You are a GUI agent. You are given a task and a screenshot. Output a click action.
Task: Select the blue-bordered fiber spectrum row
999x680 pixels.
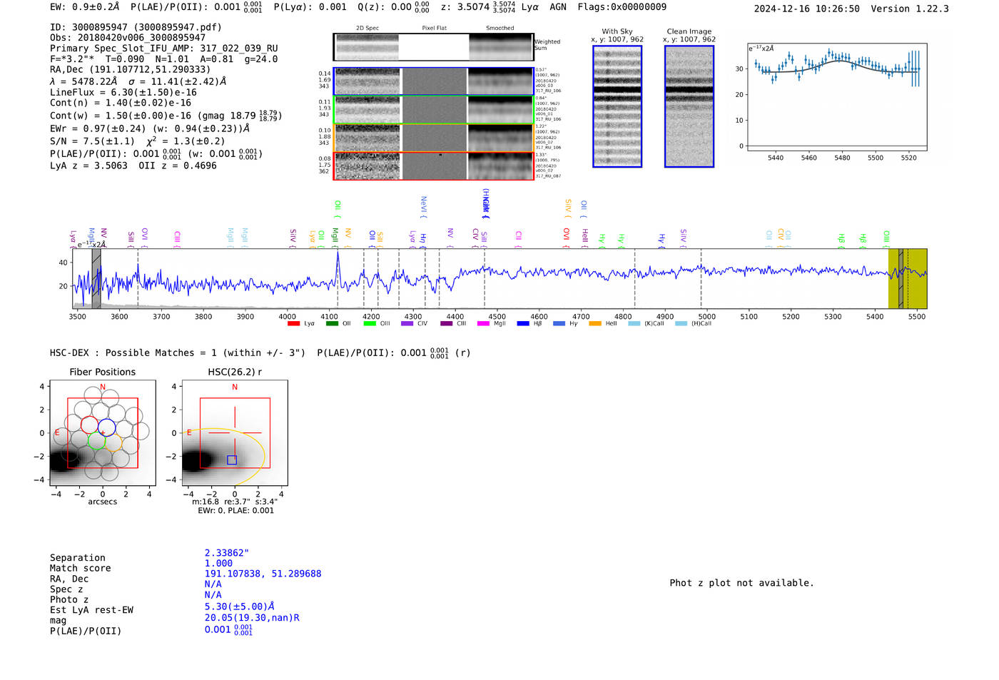click(433, 81)
